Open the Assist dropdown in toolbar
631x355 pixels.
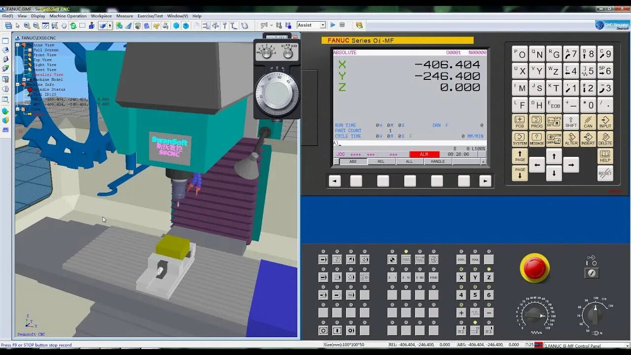click(323, 25)
